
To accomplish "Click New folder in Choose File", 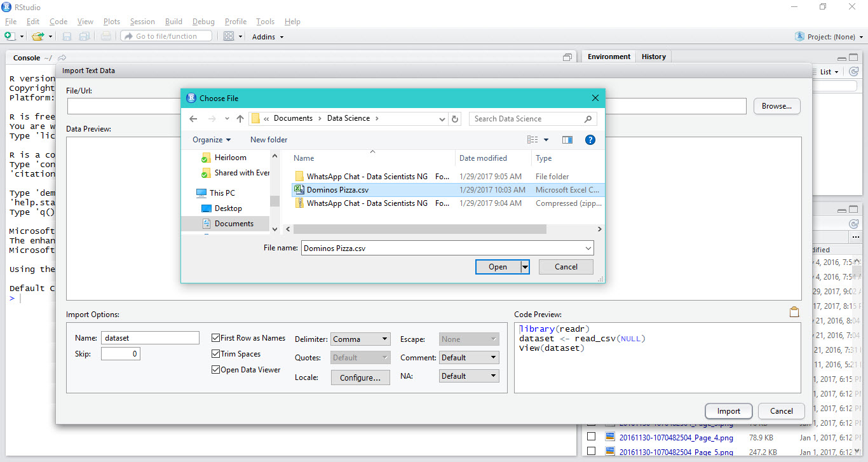I will tap(269, 140).
